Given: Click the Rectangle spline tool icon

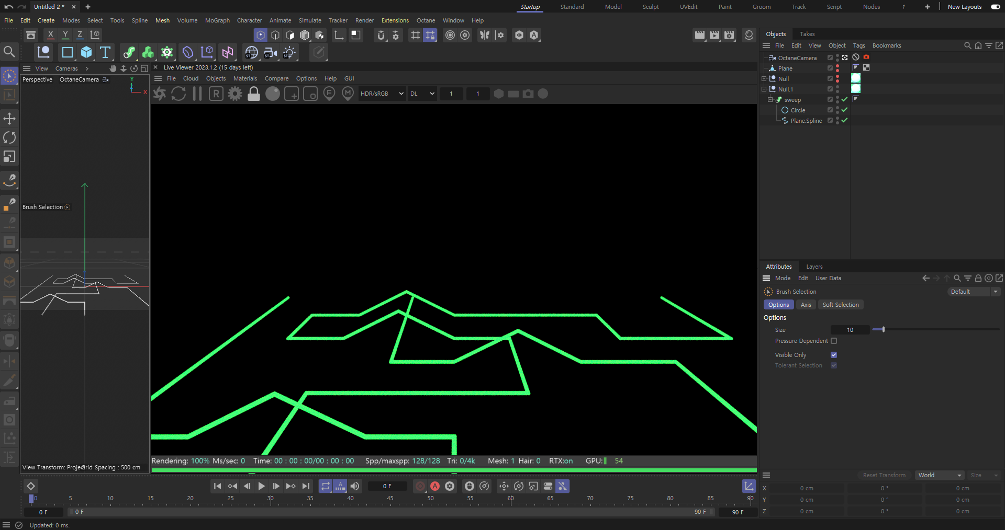Looking at the screenshot, I should [68, 52].
